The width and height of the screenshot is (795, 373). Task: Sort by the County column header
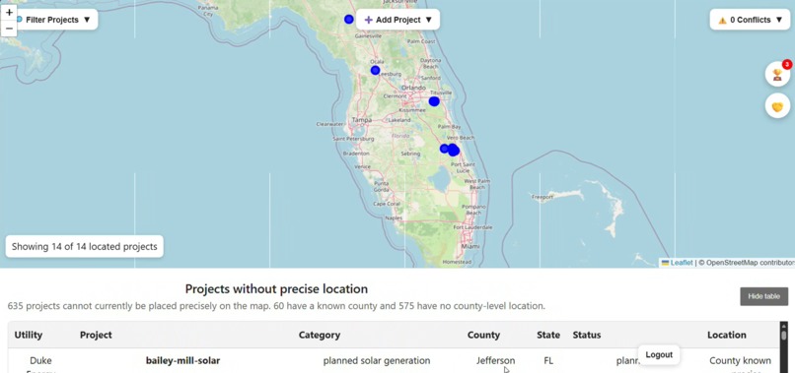(483, 335)
